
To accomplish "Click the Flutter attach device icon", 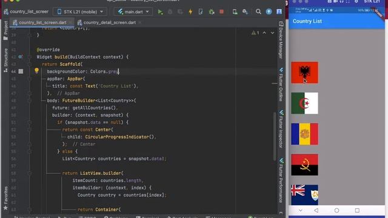I will pyautogui.click(x=201, y=12).
